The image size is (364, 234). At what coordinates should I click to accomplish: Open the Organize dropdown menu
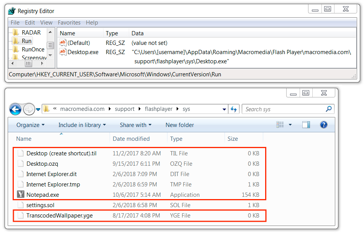[30, 125]
